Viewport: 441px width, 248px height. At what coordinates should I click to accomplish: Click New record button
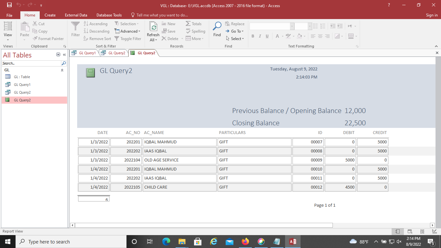tap(169, 24)
